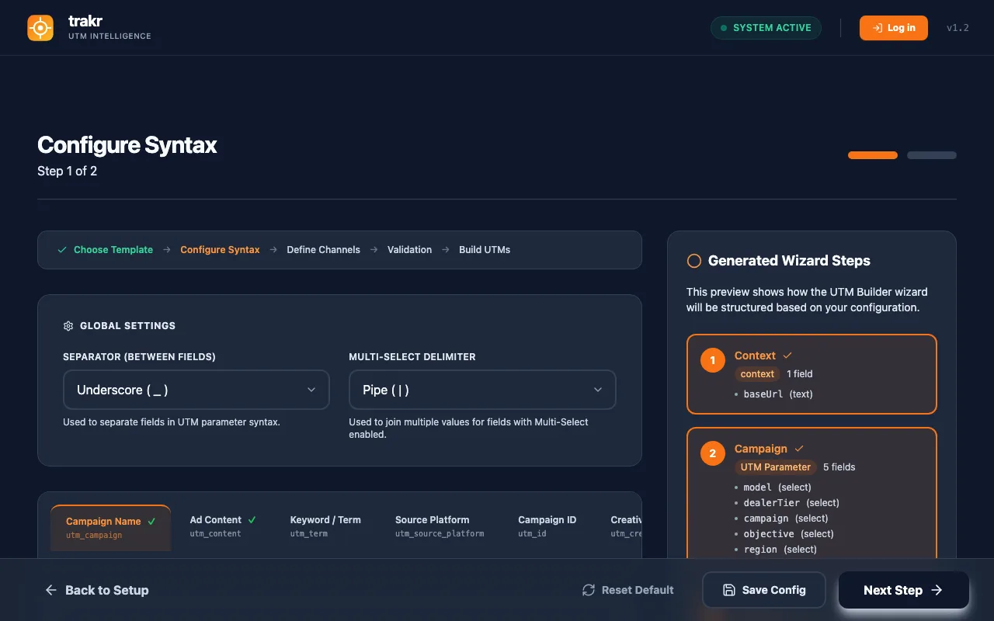Click the Step 1 of 2 label
This screenshot has width=994, height=621.
point(68,171)
